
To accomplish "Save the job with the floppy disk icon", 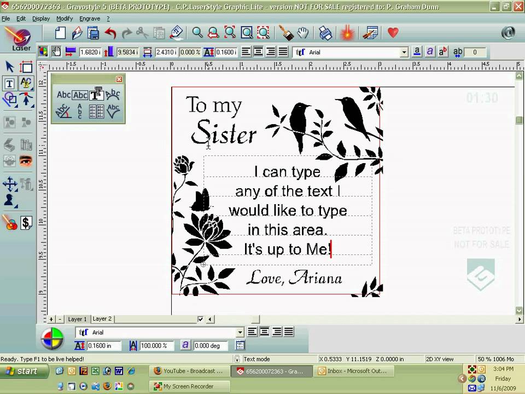I will (93, 33).
